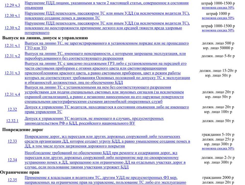This screenshot has height=185, width=245.
Task: Click discount link under штраф 1000 р
Action: [218, 18]
